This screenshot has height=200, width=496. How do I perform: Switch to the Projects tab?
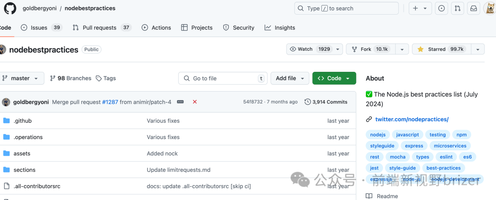(197, 28)
